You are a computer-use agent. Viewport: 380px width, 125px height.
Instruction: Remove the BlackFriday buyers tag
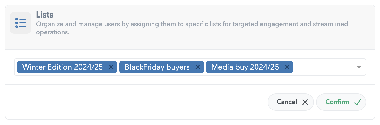pyautogui.click(x=198, y=67)
